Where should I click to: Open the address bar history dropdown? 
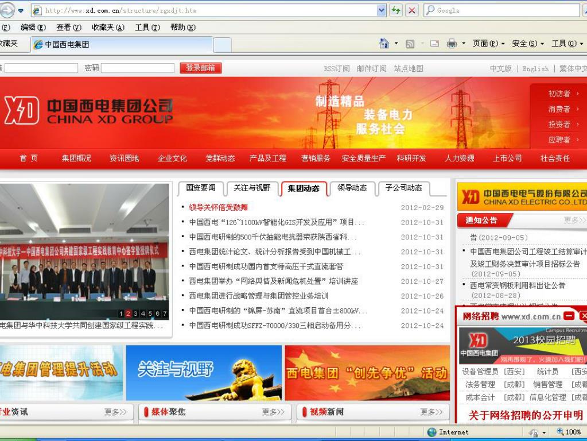point(382,10)
